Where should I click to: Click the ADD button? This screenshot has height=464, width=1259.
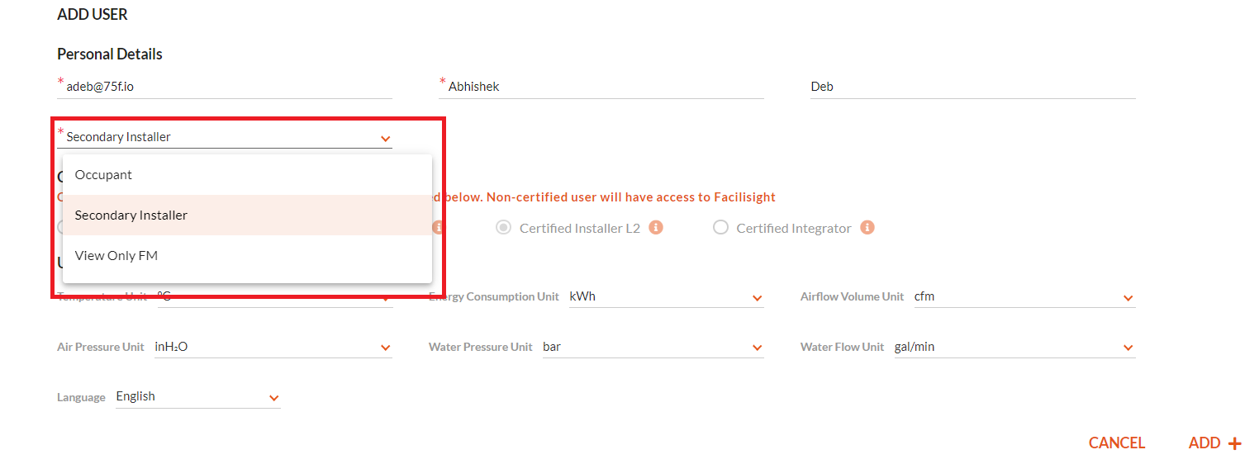[x=1214, y=443]
